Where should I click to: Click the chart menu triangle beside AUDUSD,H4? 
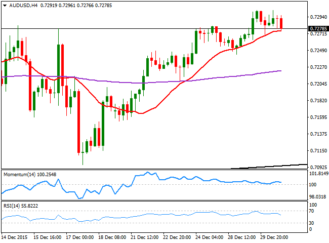(x=5, y=6)
